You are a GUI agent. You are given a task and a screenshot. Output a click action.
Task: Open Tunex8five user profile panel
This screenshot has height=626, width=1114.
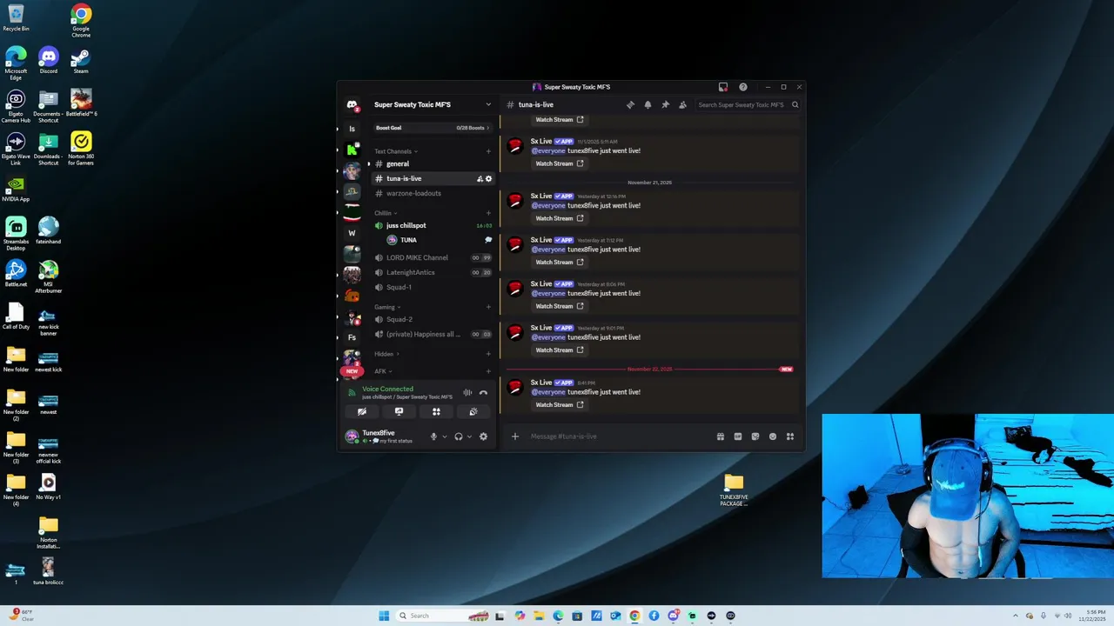(x=383, y=436)
